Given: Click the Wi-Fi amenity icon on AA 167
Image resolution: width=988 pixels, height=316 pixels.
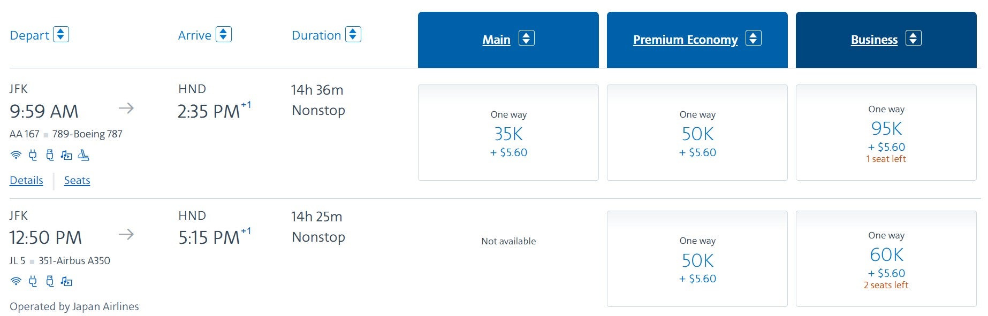Looking at the screenshot, I should pos(17,156).
